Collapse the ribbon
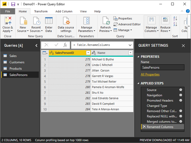Viewport: 191px width, 143px height. click(182, 11)
